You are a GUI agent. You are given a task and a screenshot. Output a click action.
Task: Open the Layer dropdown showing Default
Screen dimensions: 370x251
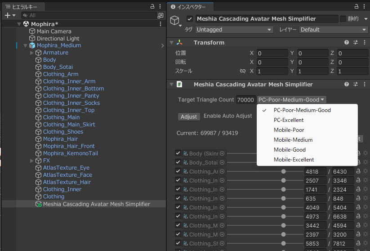334,30
